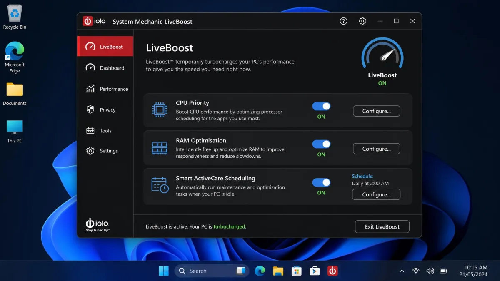Select the This PC desktop icon
The image size is (500, 281).
(x=15, y=131)
